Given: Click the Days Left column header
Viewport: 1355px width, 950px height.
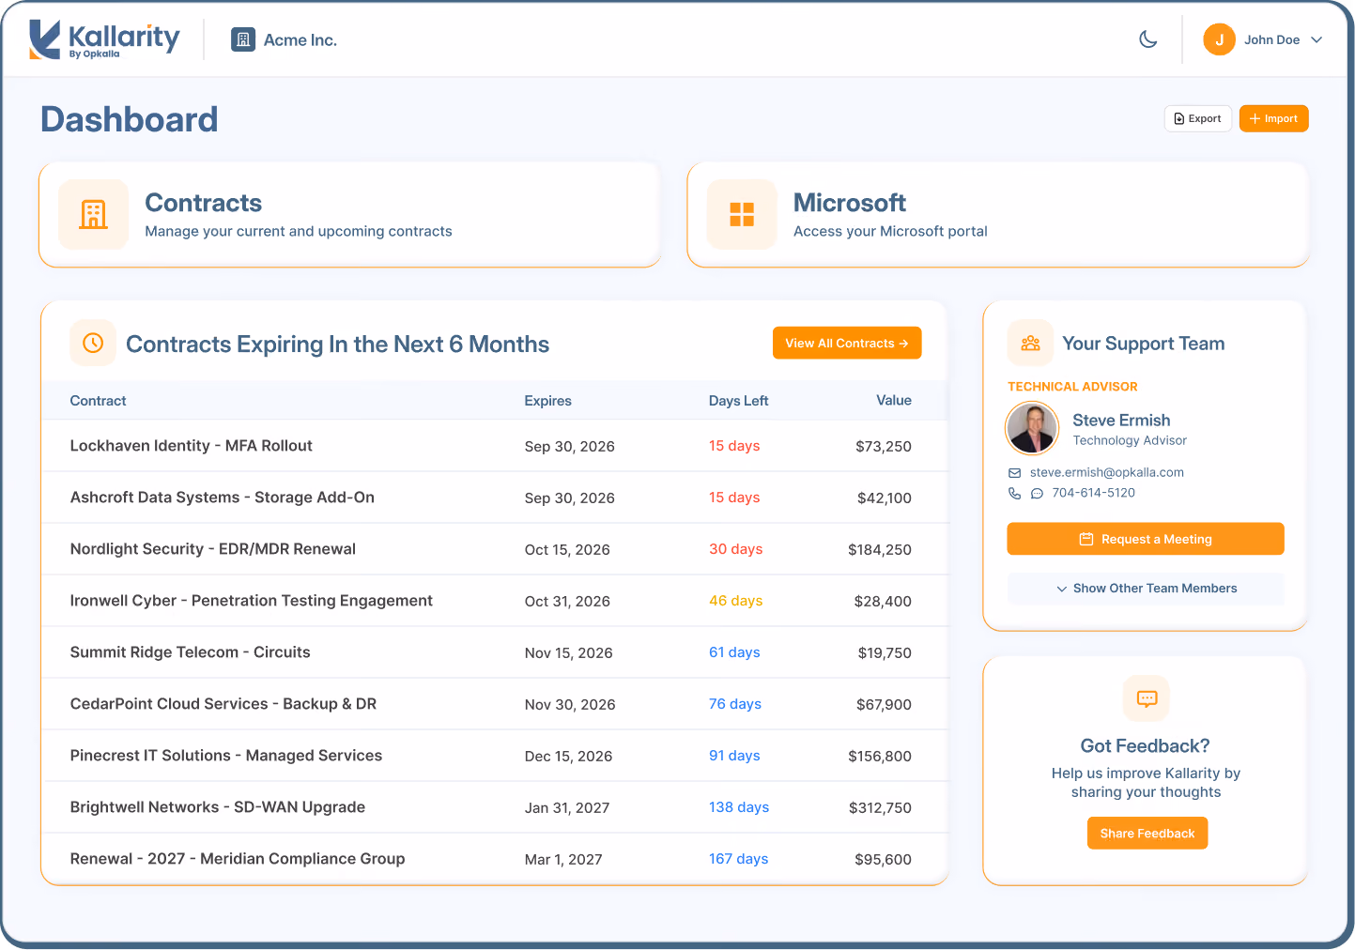Looking at the screenshot, I should [x=738, y=401].
